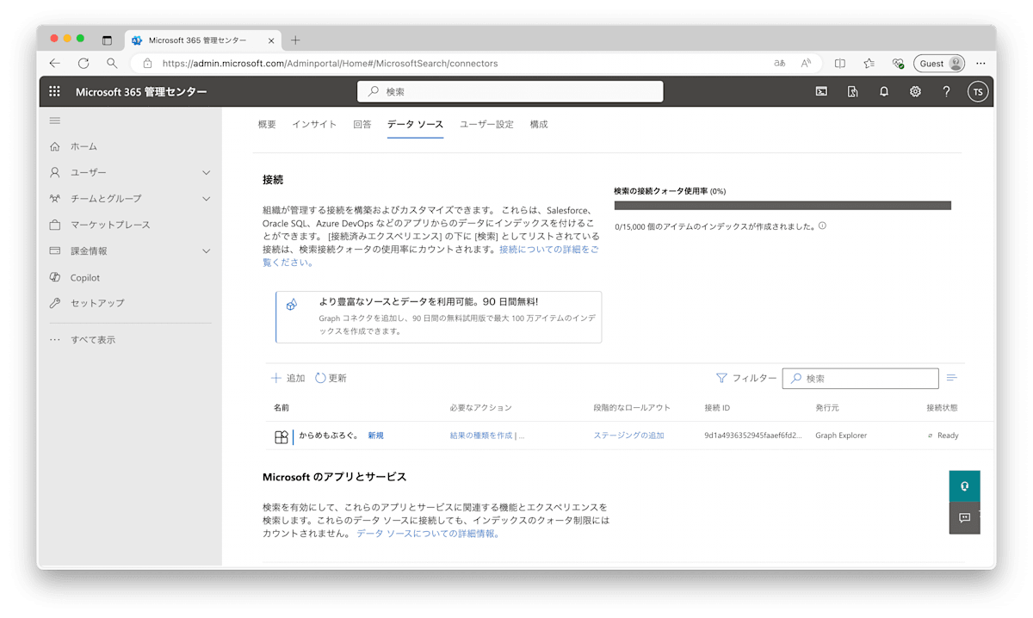The height and width of the screenshot is (618, 1033).
Task: Open notifications bell icon
Action: pos(884,91)
